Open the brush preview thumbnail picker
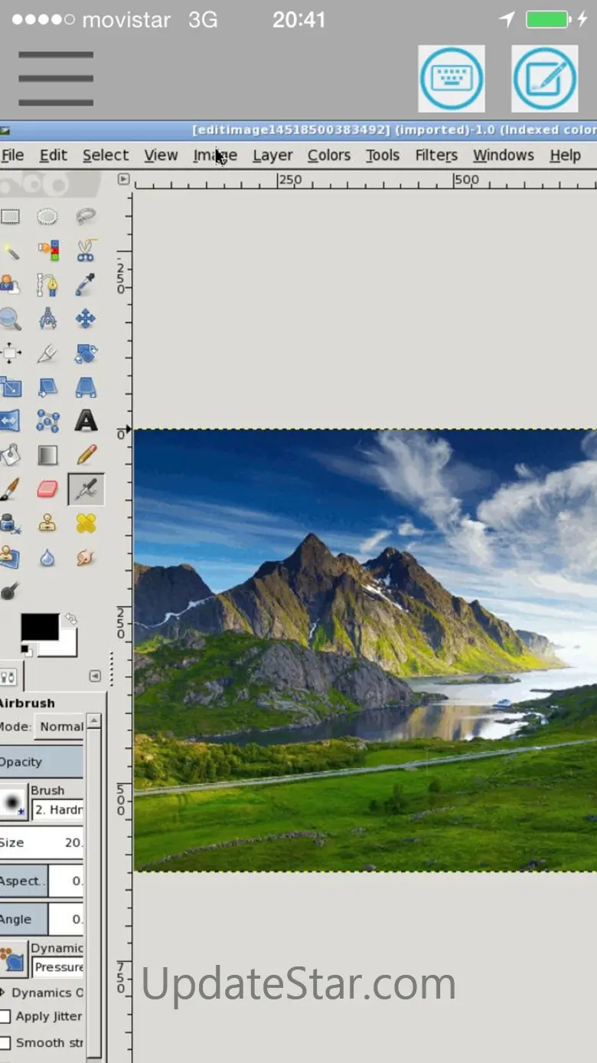597x1063 pixels. pos(13,802)
